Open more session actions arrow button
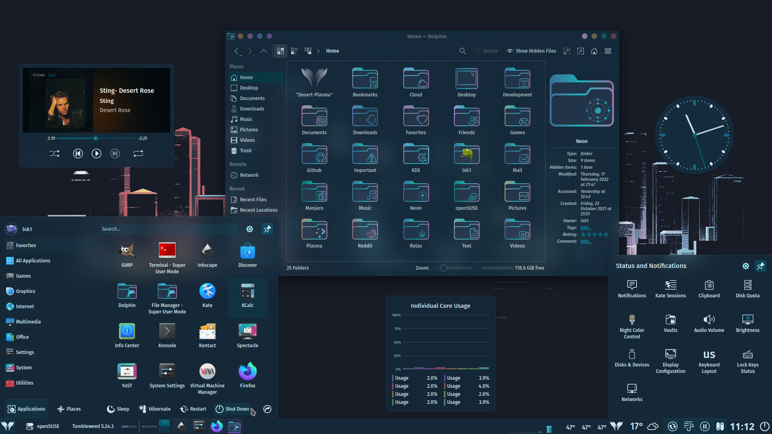772x434 pixels. coord(267,409)
